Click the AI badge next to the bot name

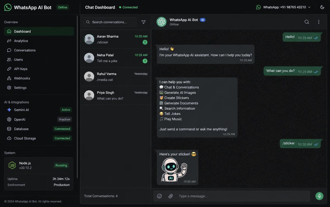(x=203, y=20)
